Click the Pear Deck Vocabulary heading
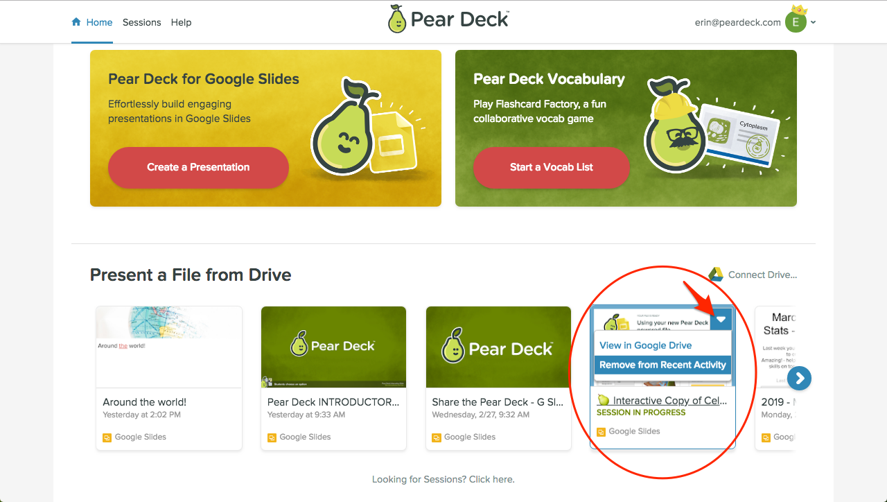 pos(549,79)
